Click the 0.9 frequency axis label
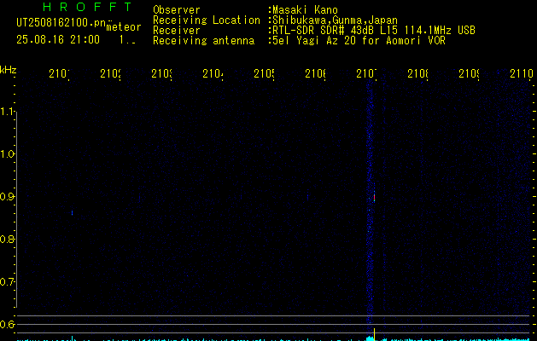Screen dimensions: 537x341 pyautogui.click(x=7, y=196)
